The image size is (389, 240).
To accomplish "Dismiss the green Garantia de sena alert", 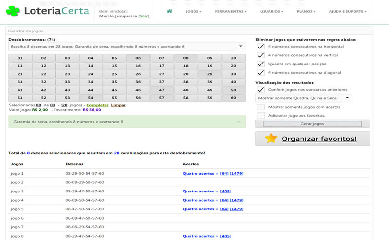I will click(238, 122).
